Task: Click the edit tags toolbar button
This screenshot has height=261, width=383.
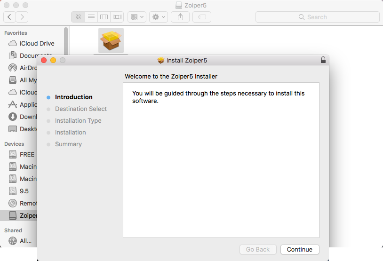Action: 202,17
